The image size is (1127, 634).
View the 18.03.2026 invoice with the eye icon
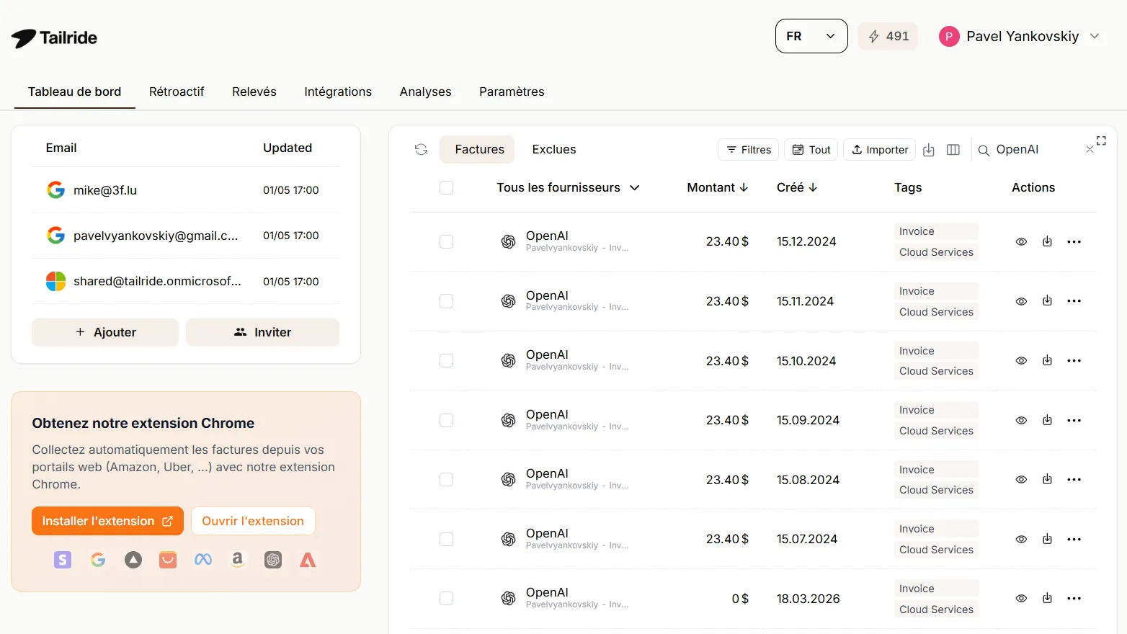click(1021, 598)
